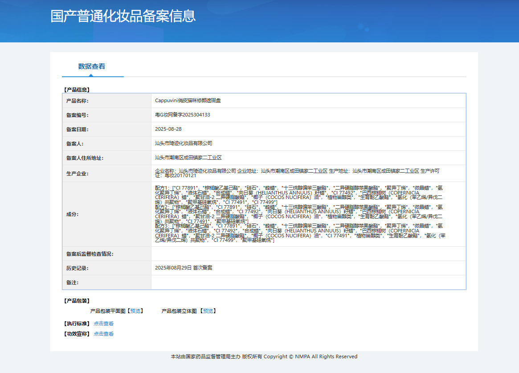Image resolution: width=519 pixels, height=373 pixels.
Task: Click the 备案人住所地址 row label
Action: [85, 158]
